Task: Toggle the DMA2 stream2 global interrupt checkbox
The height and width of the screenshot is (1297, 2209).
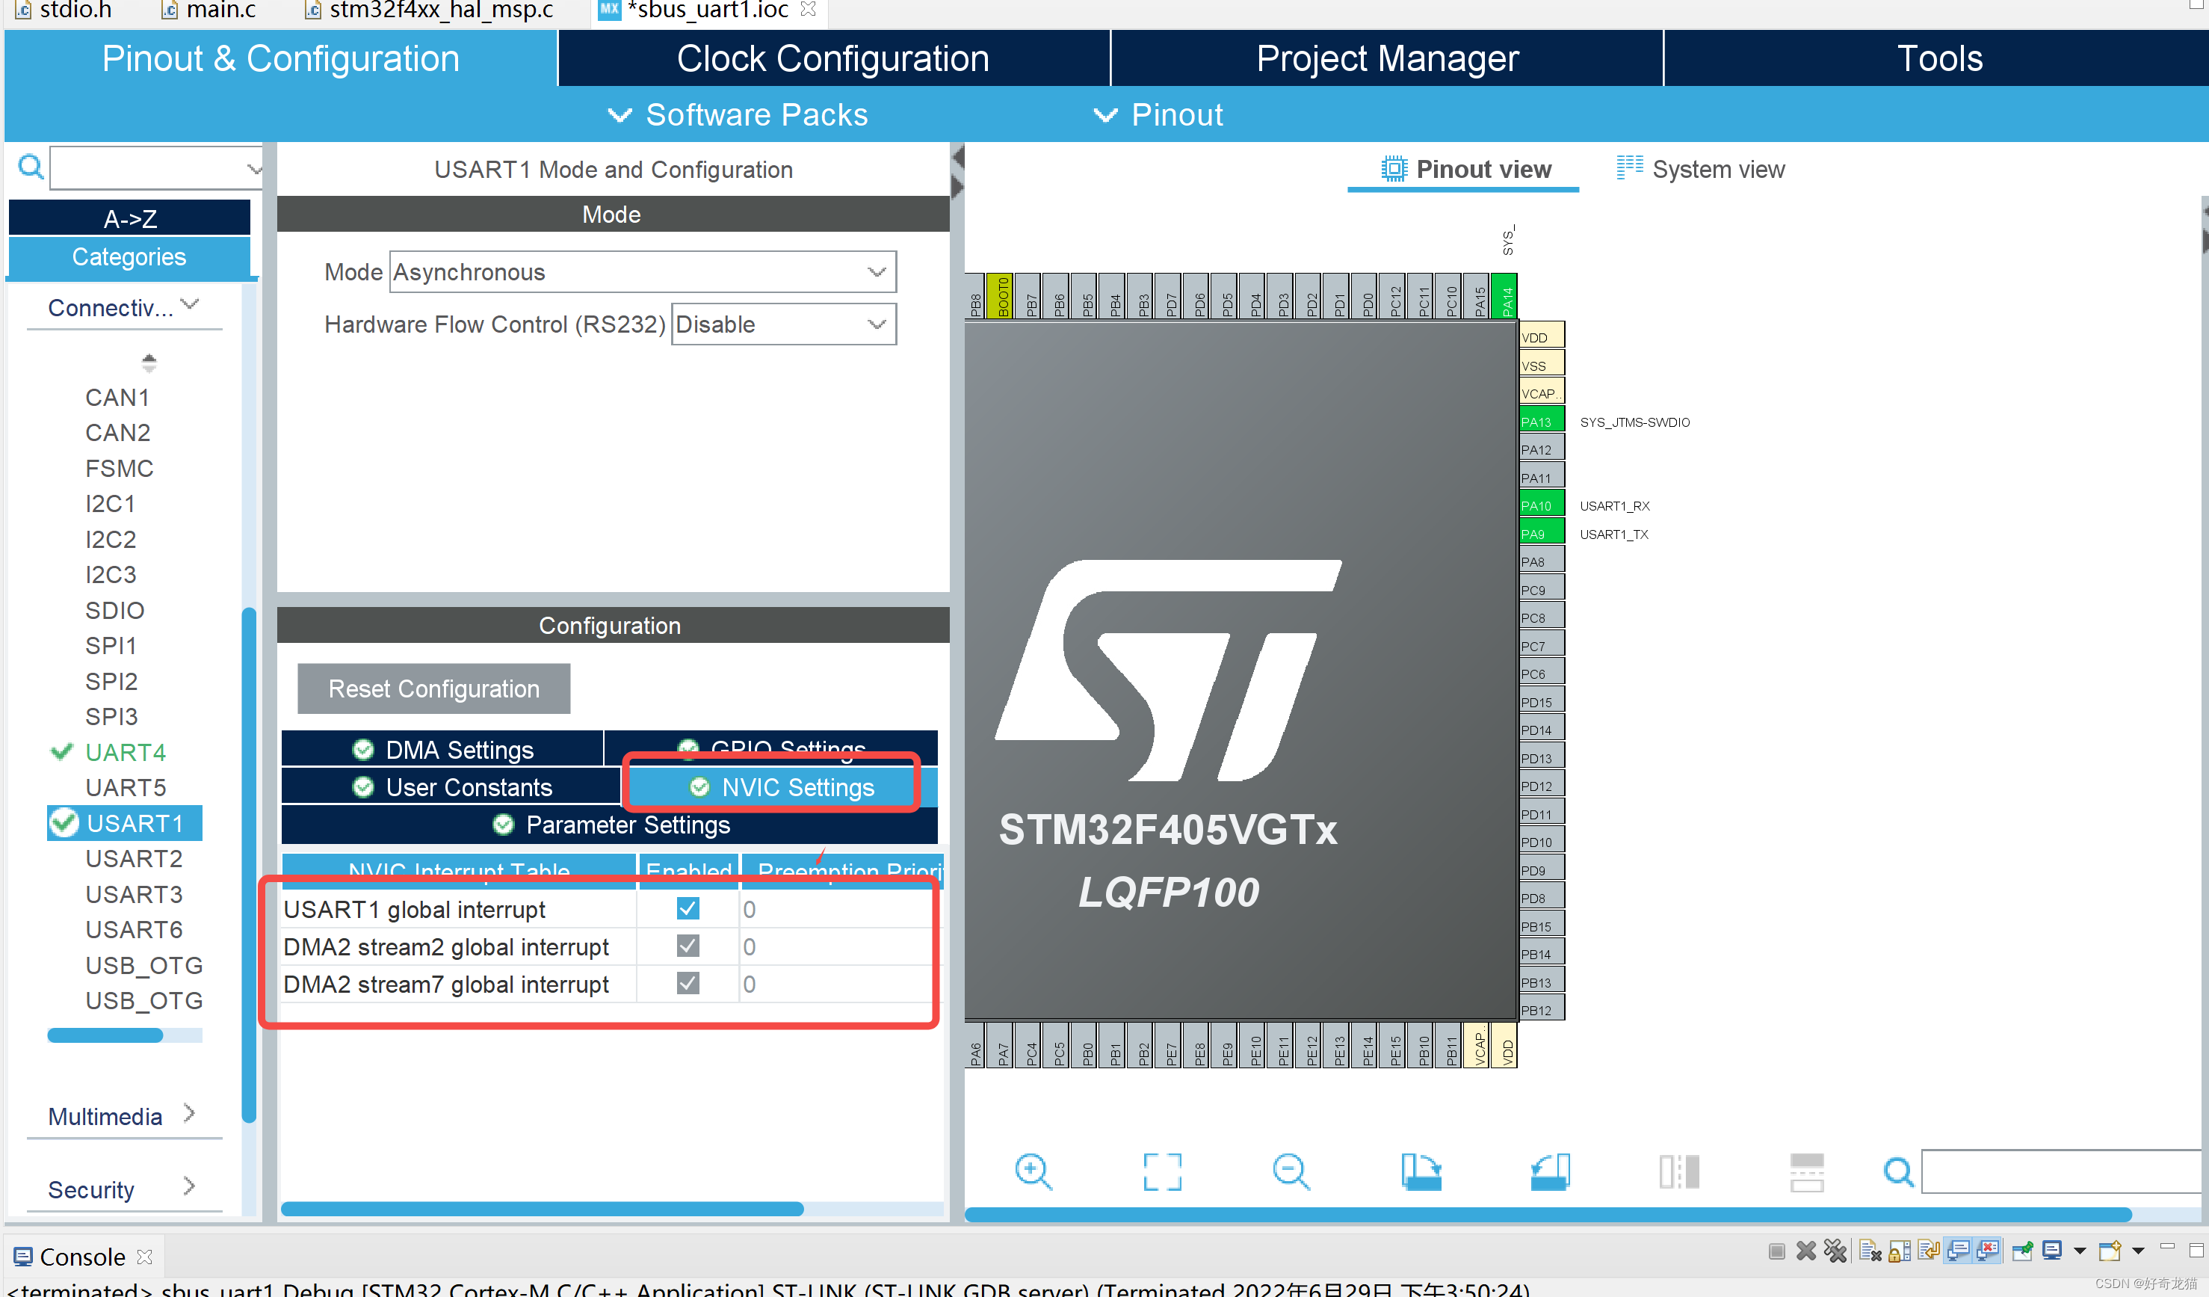Action: 688,946
